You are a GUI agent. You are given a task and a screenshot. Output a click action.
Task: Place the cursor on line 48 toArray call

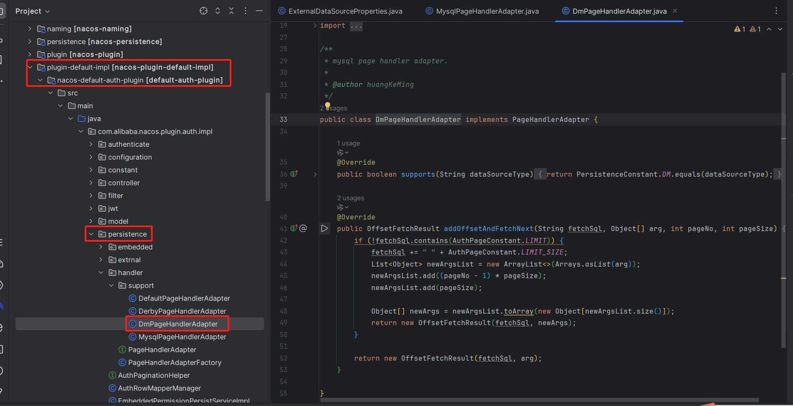pos(518,311)
